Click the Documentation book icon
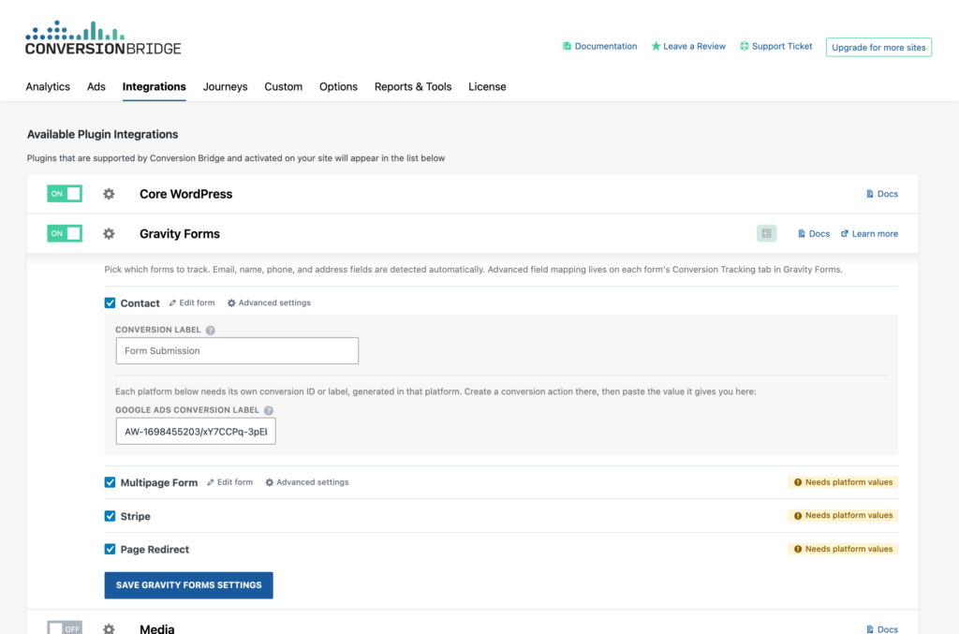The image size is (959, 634). [x=567, y=46]
